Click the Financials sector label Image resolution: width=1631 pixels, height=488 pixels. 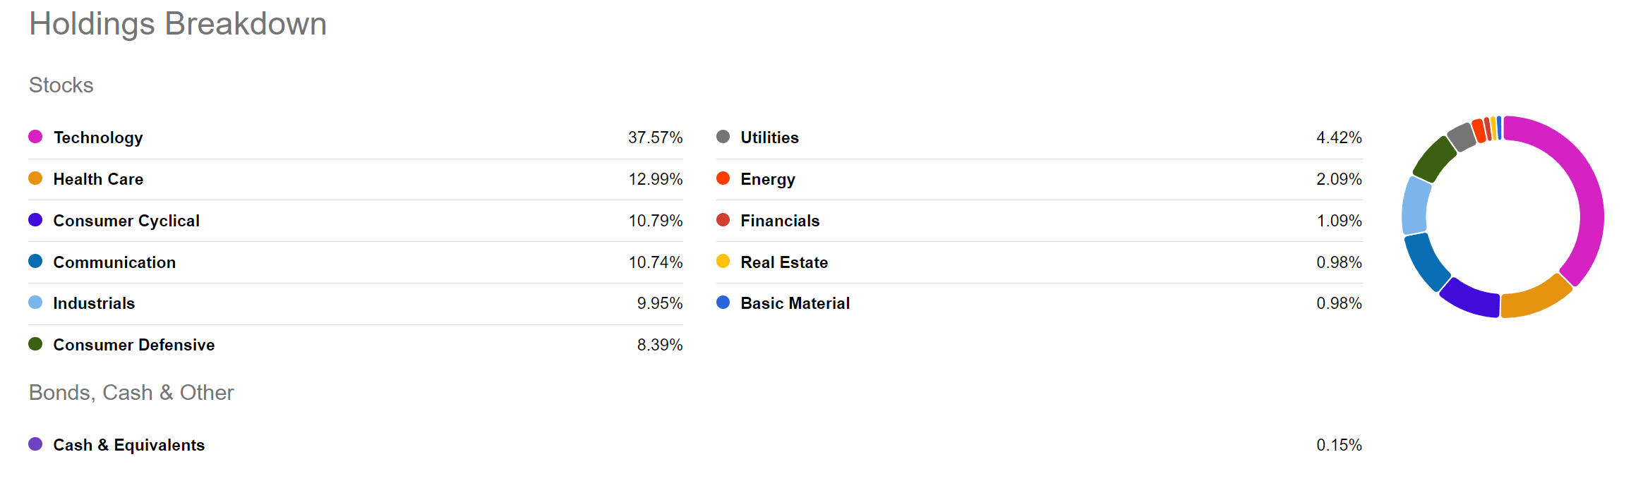780,221
